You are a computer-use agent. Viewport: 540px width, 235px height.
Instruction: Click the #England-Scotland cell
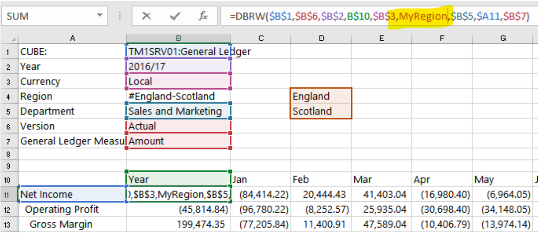pos(178,96)
